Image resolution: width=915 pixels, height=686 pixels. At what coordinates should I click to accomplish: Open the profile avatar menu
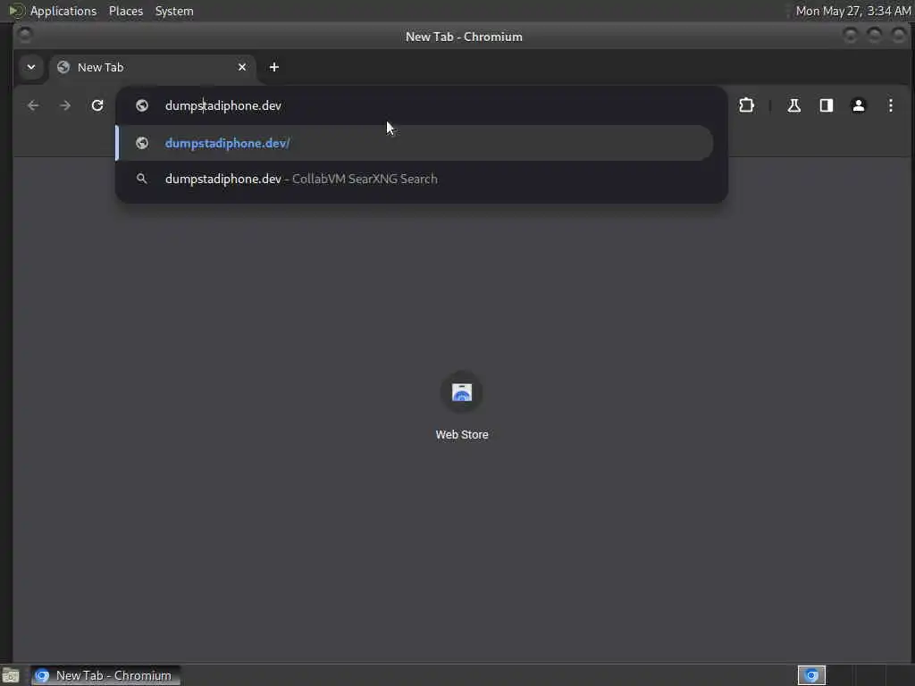tap(859, 105)
